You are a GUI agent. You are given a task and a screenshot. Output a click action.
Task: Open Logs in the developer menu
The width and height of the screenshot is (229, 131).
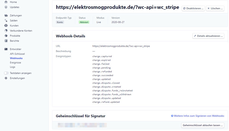pyautogui.click(x=13, y=67)
